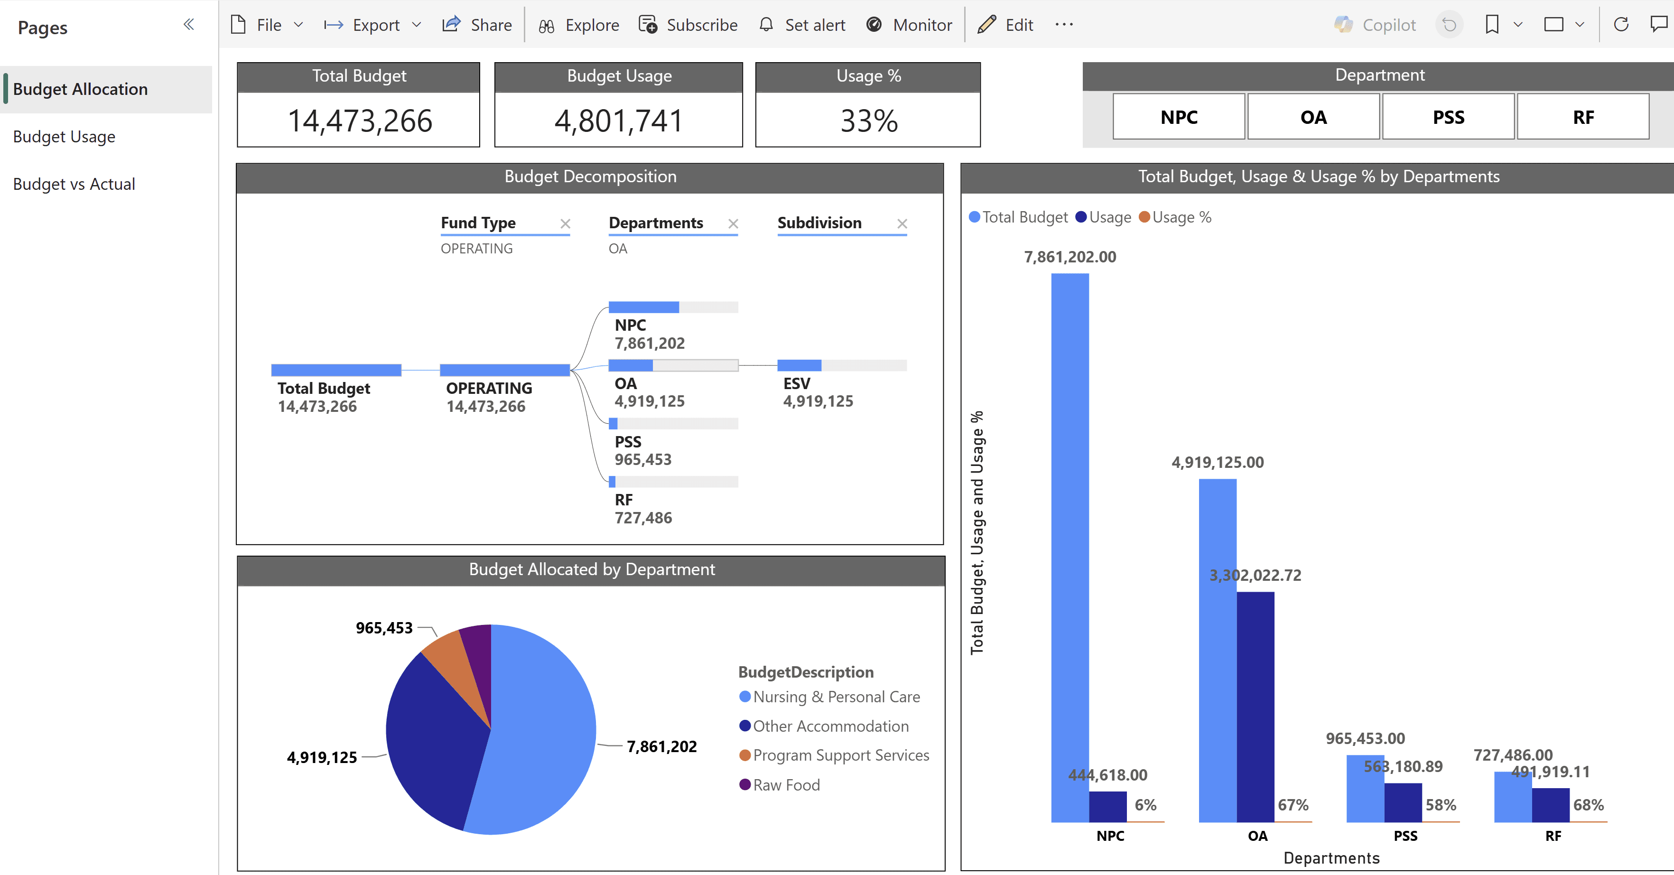Click the File document icon
This screenshot has height=875, width=1674.
(x=239, y=25)
